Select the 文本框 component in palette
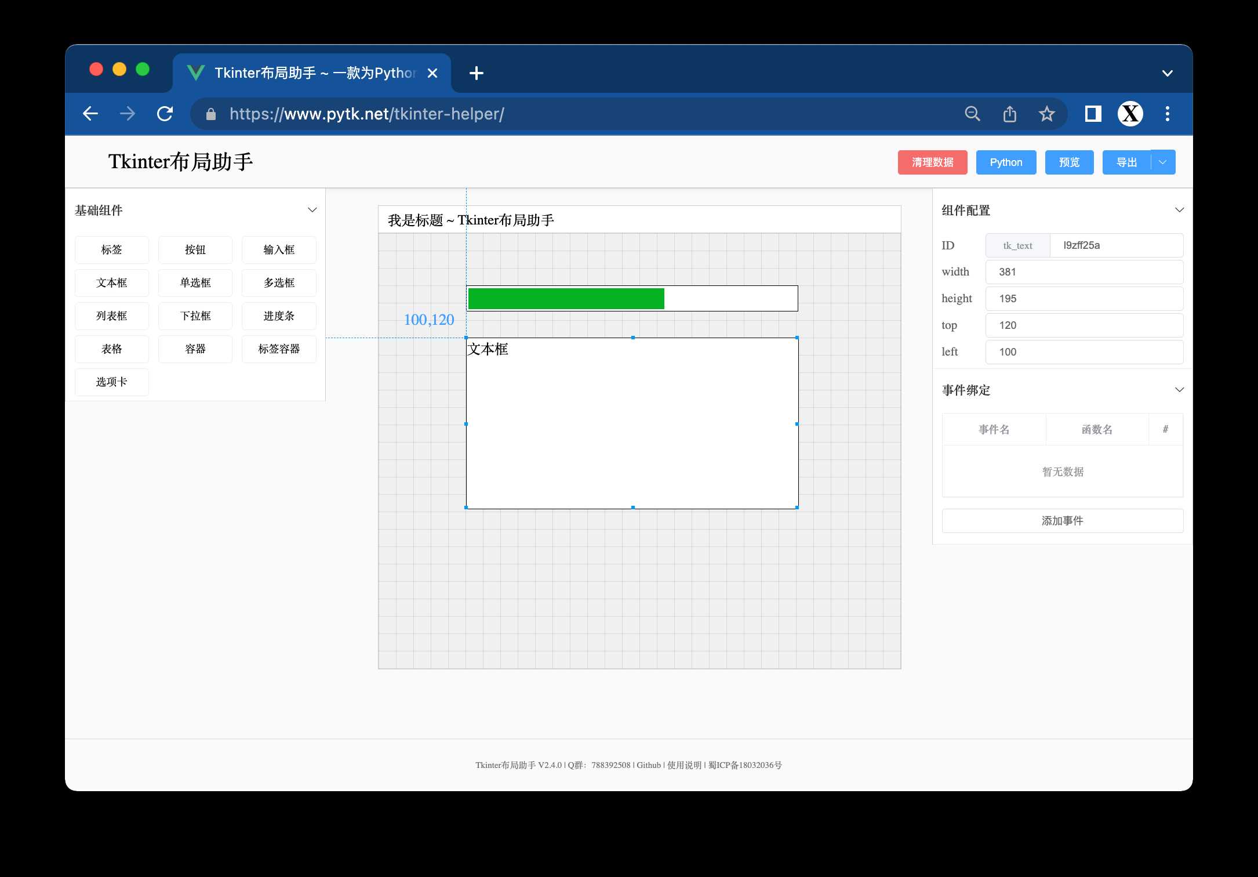Viewport: 1258px width, 877px height. point(112,283)
